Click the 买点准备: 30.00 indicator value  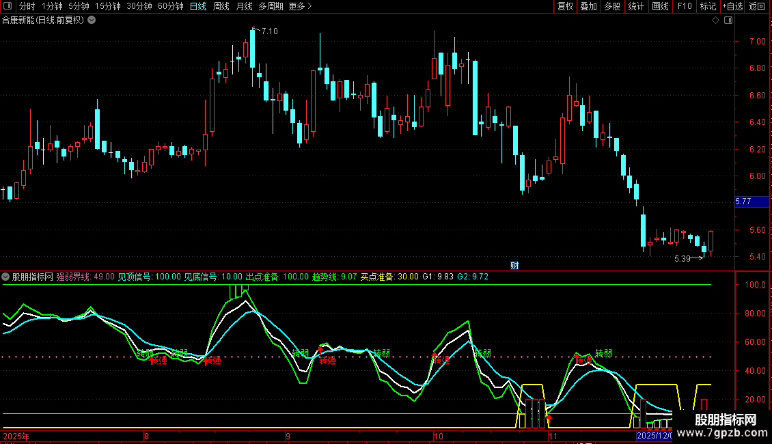pos(389,277)
